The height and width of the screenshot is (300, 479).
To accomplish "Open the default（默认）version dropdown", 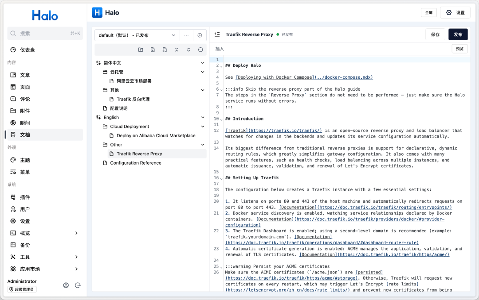I will pos(137,35).
